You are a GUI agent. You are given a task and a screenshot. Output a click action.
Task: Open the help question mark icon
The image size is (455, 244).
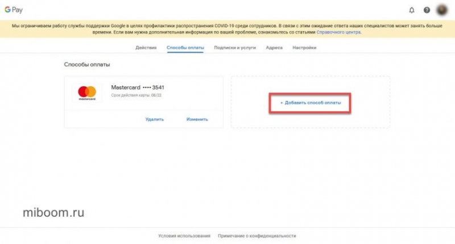(427, 10)
